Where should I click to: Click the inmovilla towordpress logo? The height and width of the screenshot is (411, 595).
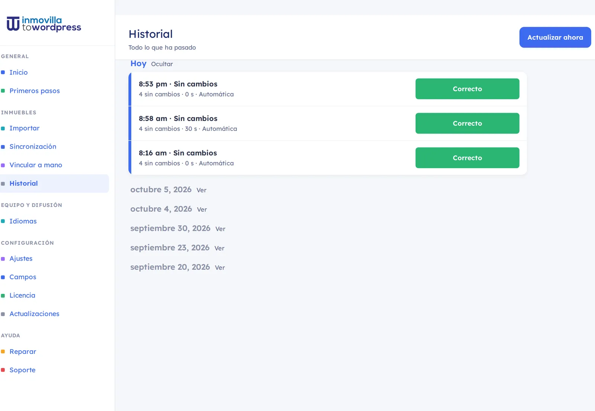pos(44,24)
